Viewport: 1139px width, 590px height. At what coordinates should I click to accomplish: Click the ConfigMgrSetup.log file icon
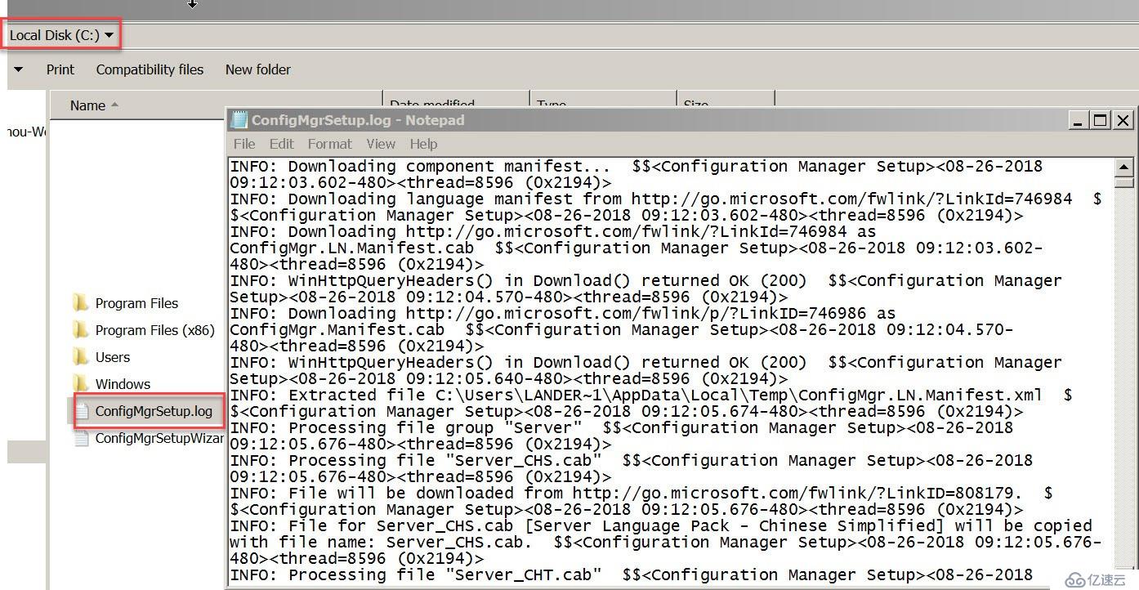(82, 411)
